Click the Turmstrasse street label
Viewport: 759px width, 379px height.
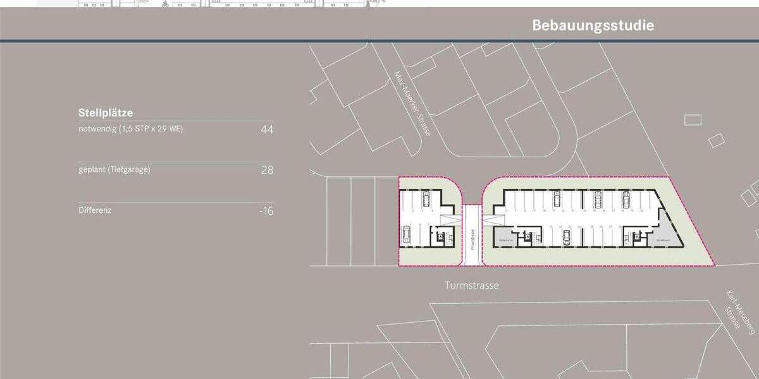472,286
